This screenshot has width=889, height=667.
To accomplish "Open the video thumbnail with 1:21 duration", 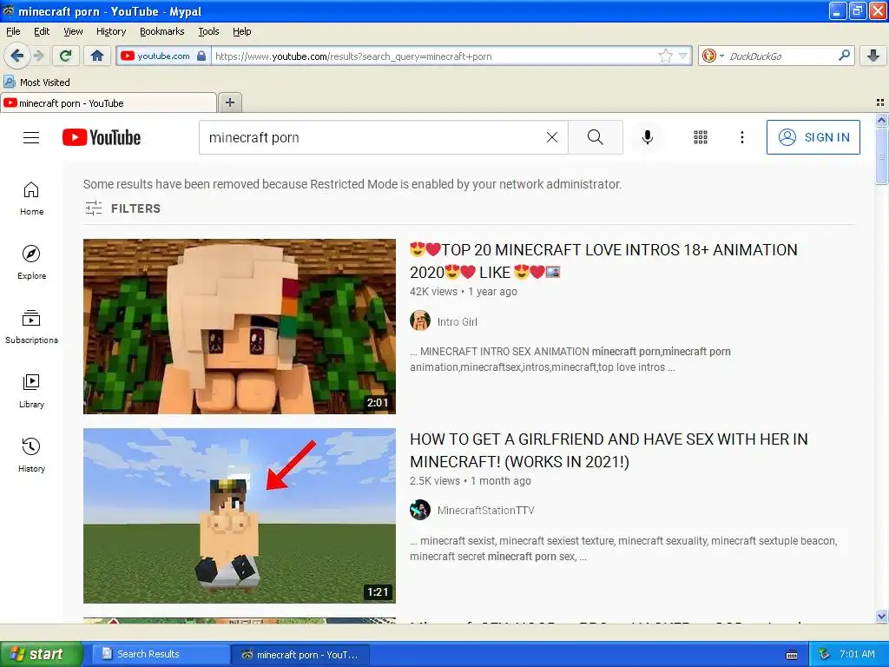I will coord(240,516).
